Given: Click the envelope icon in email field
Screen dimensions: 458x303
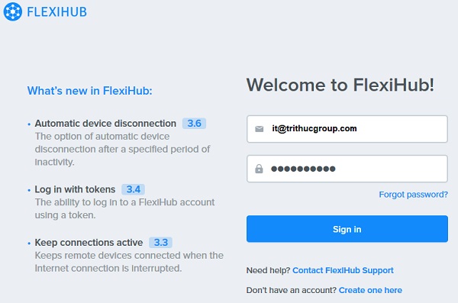Looking at the screenshot, I should [x=259, y=129].
